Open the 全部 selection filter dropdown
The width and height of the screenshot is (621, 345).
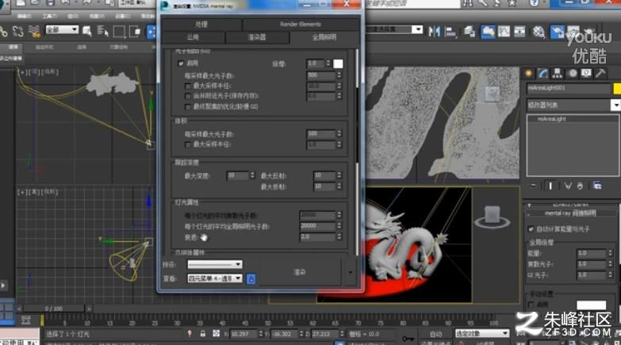click(62, 29)
